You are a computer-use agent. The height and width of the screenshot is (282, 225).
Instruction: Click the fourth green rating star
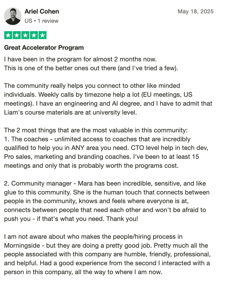(34, 35)
